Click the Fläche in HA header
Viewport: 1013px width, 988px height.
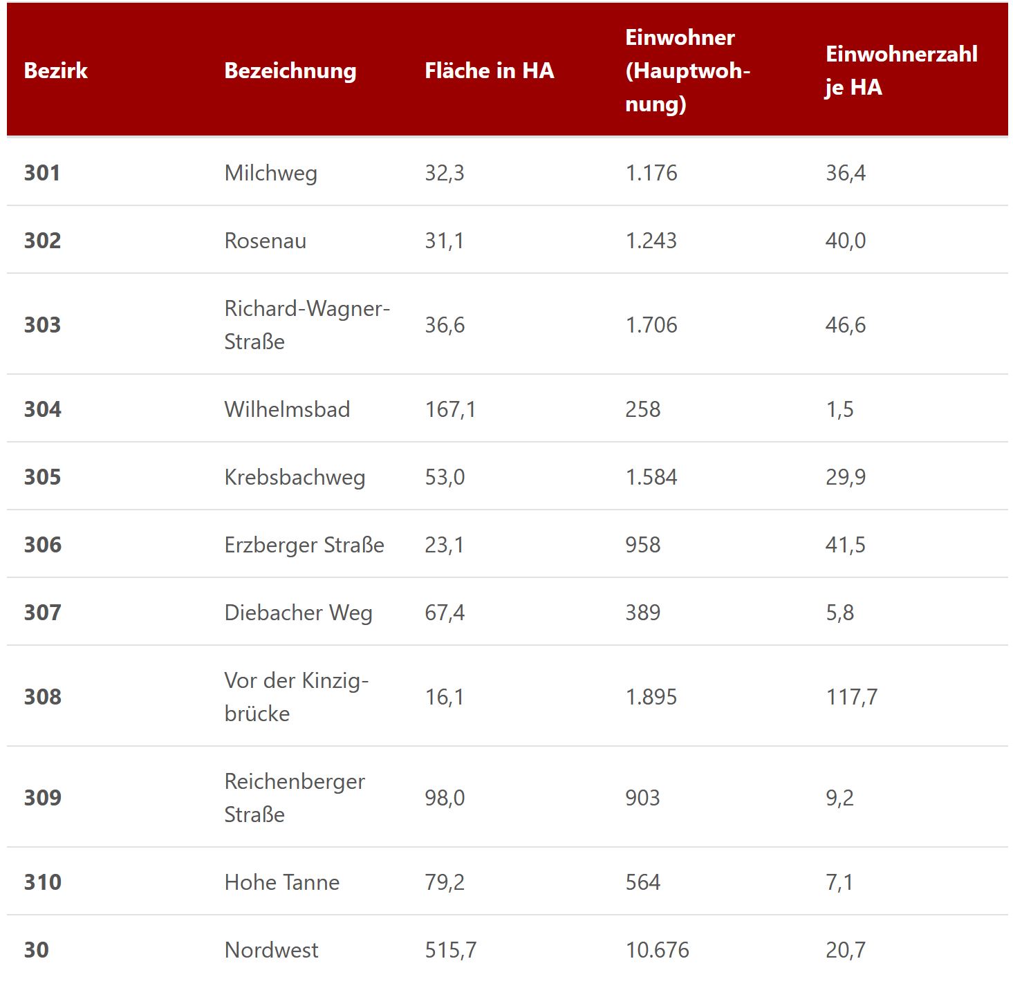pos(490,71)
